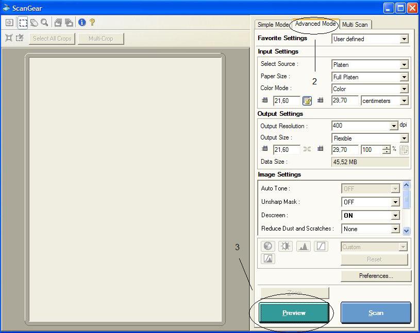Click the Reset button
420x333 pixels.
tap(374, 259)
